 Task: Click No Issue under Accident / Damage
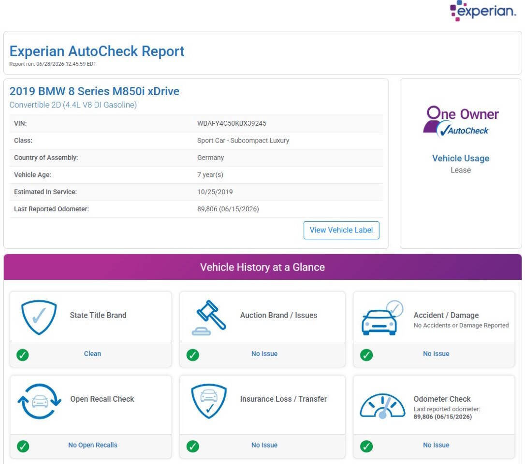436,353
